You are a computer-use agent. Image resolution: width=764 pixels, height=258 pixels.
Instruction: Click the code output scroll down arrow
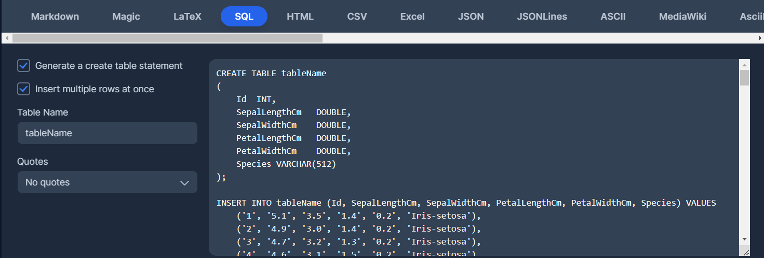(744, 239)
